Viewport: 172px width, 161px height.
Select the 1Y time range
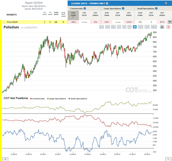point(119,27)
